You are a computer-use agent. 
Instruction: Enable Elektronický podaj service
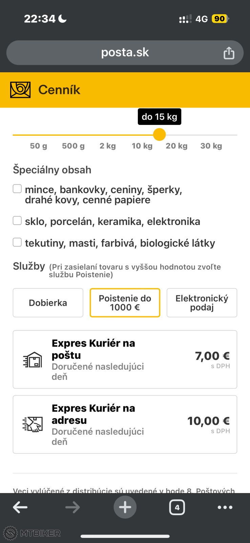(202, 303)
